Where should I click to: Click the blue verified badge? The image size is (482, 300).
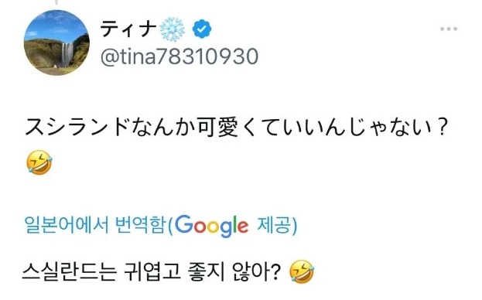[x=202, y=29]
